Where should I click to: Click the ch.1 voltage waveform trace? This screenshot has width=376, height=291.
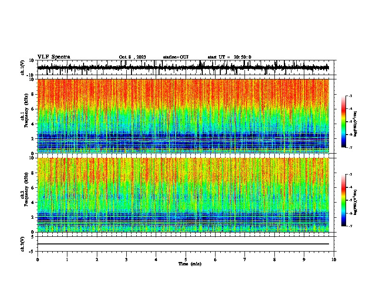tap(183, 68)
